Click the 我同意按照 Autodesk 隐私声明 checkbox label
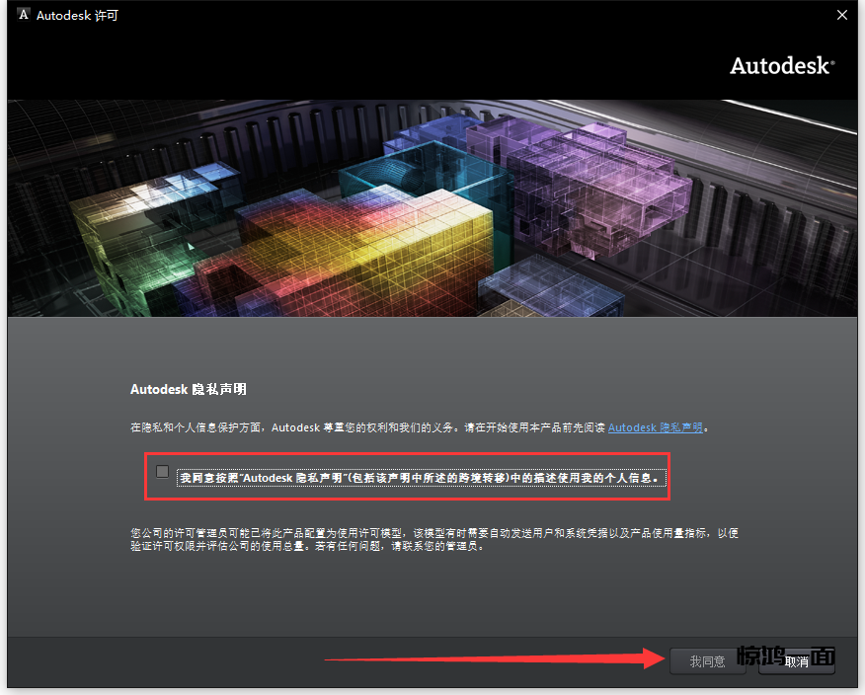The width and height of the screenshot is (865, 695). coord(420,479)
